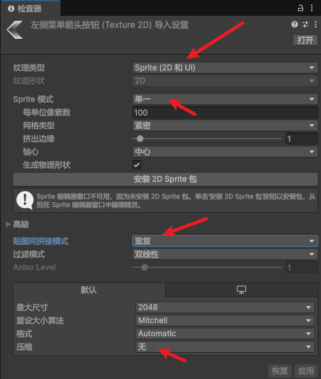
Task: Click the 纹理类型 label
Action: 29,68
